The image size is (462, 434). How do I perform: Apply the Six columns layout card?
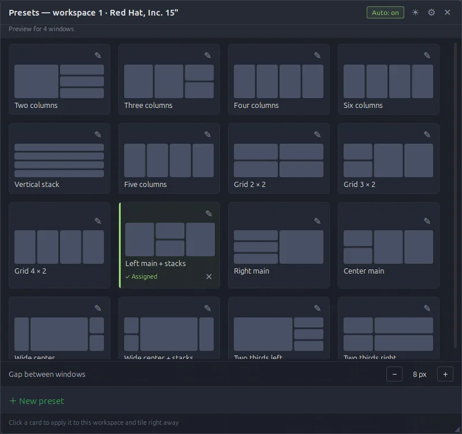click(388, 79)
